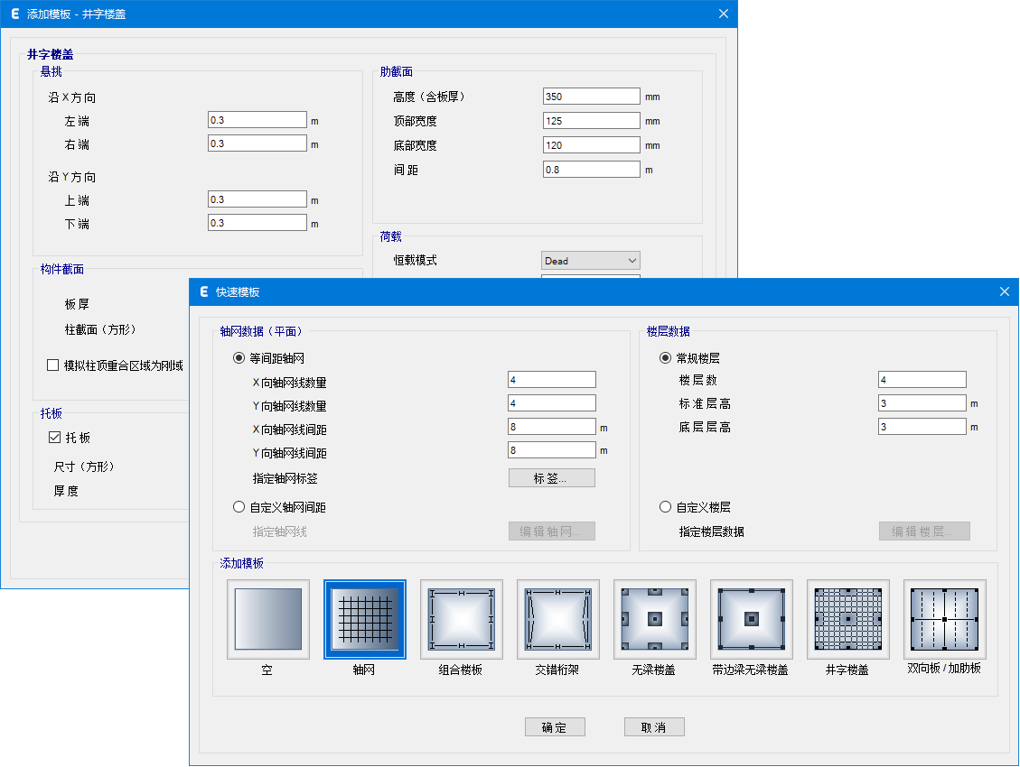The image size is (1020, 767).
Task: Select the 空 (blank) template icon
Action: [x=268, y=619]
